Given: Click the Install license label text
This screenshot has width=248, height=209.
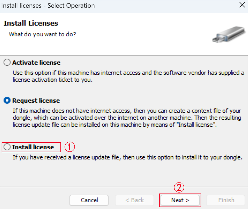Looking at the screenshot, I should 33,147.
